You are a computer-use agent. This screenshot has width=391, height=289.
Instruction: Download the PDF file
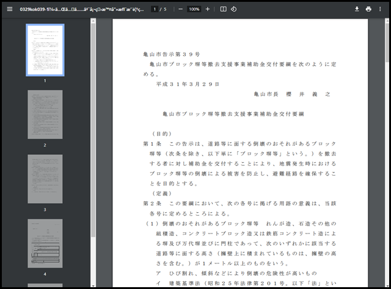357,9
